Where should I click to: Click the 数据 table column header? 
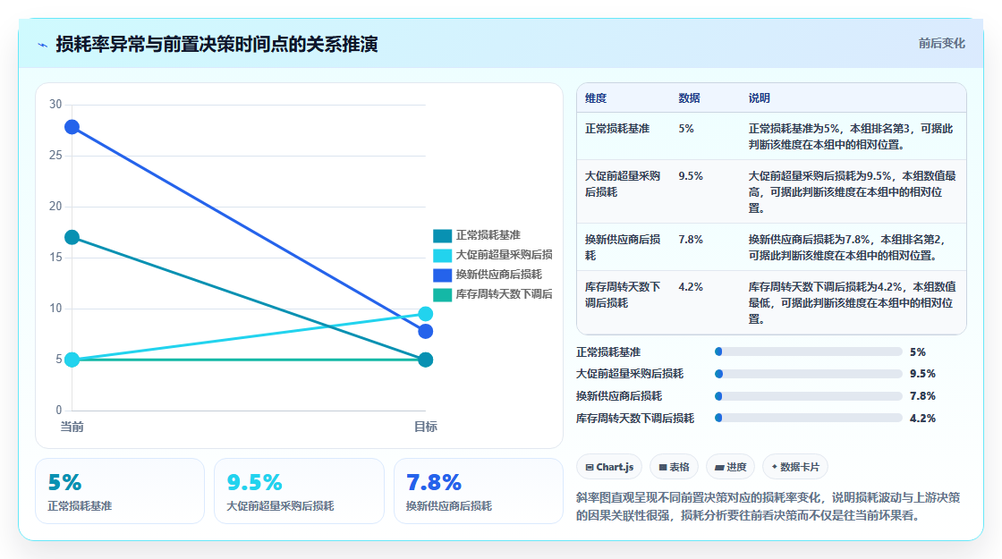point(690,98)
